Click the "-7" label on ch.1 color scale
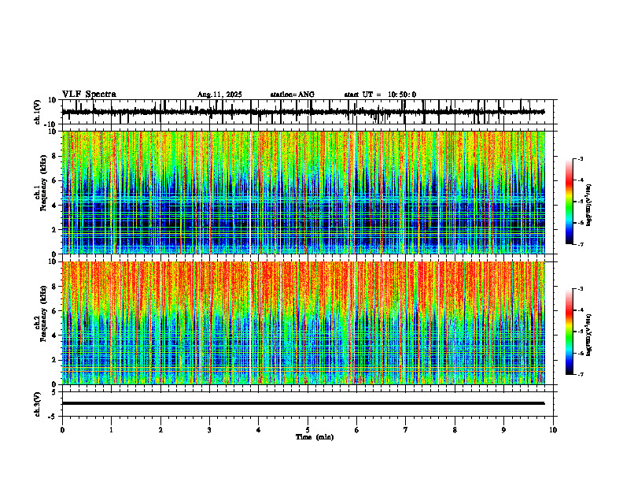 [x=581, y=244]
